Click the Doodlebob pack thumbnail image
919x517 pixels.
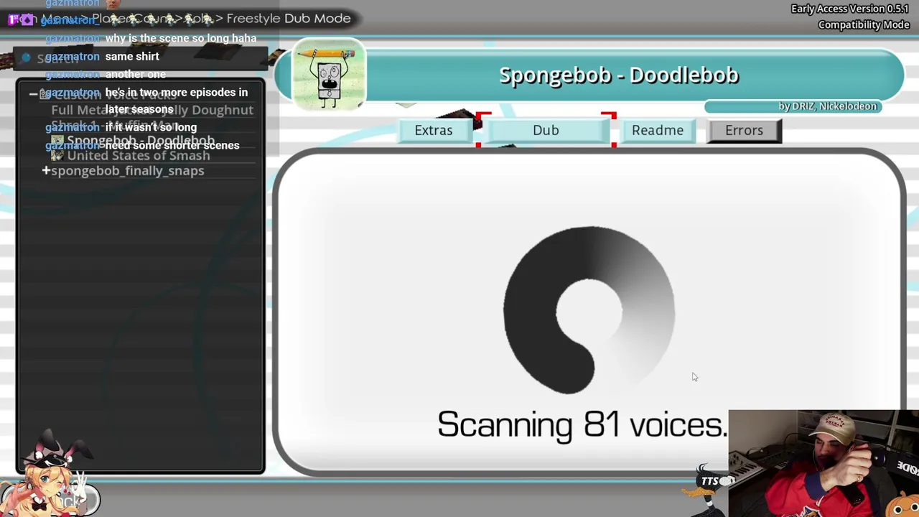[x=329, y=75]
